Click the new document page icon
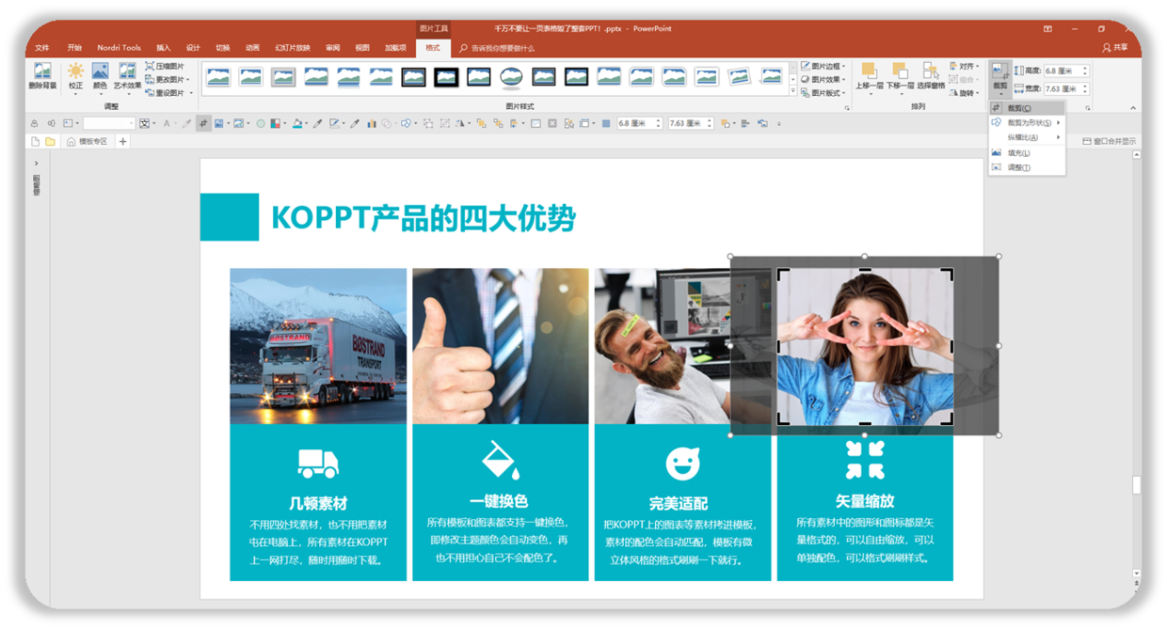 tap(35, 142)
